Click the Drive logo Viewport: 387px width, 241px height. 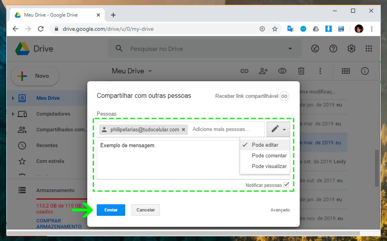(x=34, y=49)
